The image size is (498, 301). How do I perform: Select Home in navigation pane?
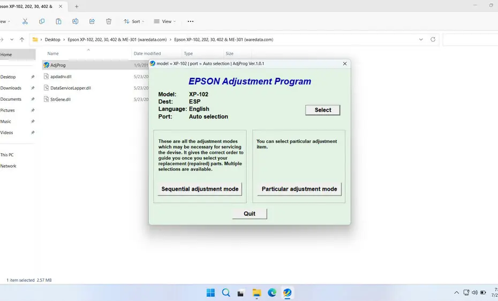point(18,55)
